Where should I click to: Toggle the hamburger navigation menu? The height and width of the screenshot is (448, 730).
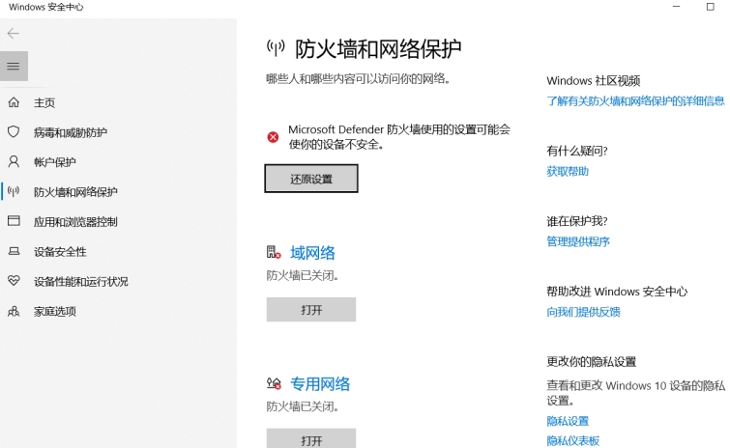14,66
